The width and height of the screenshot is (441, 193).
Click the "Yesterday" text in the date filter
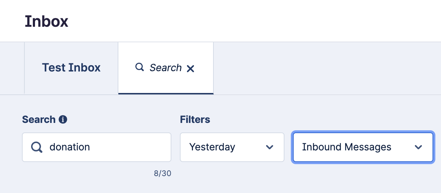(x=212, y=147)
